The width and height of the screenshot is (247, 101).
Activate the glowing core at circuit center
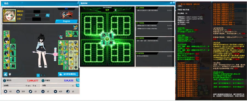107,39
